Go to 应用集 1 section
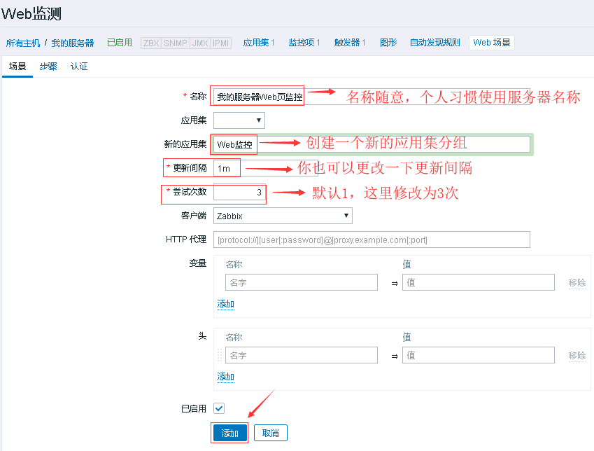This screenshot has height=451, width=594. coord(259,43)
